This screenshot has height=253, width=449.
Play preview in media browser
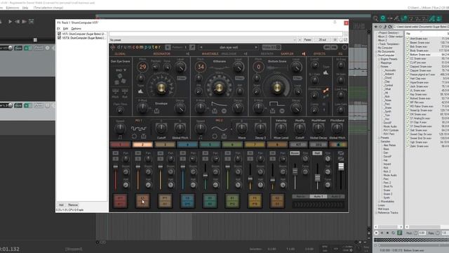pos(377,233)
